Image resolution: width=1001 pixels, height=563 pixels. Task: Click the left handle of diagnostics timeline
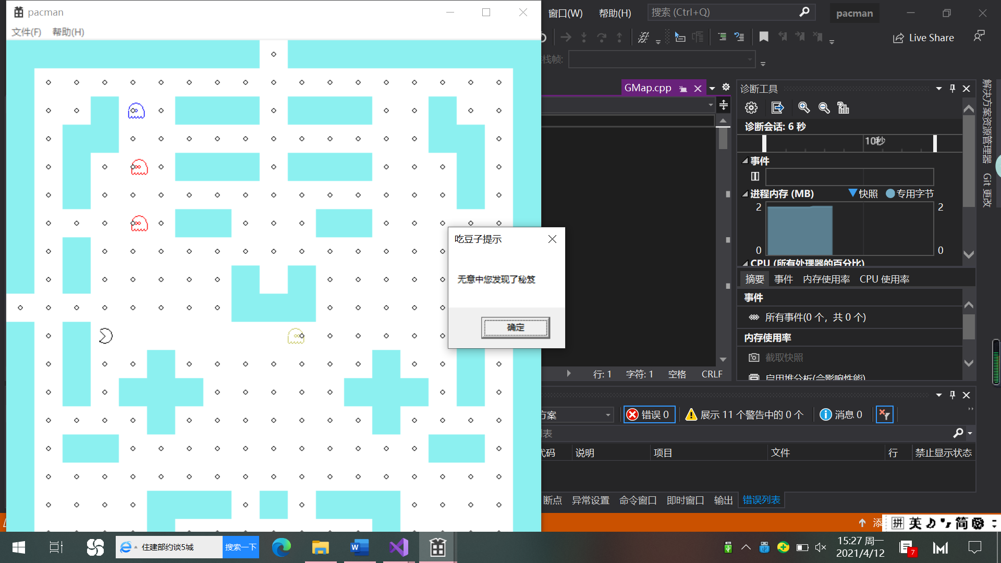click(x=764, y=143)
